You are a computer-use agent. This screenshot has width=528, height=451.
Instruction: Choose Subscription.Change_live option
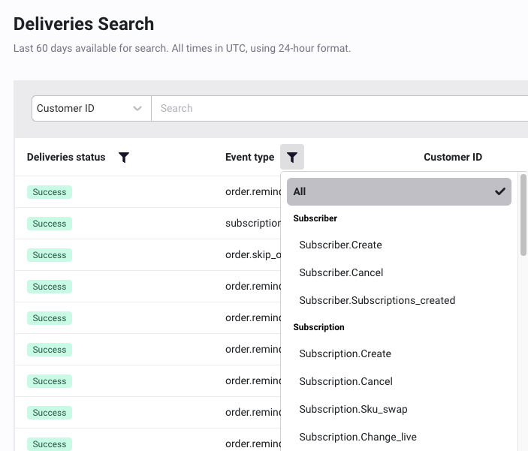[x=358, y=437]
